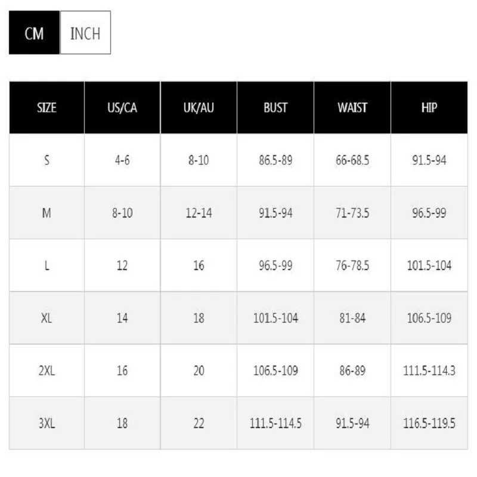
Task: Select the M size row label
Action: tap(47, 213)
